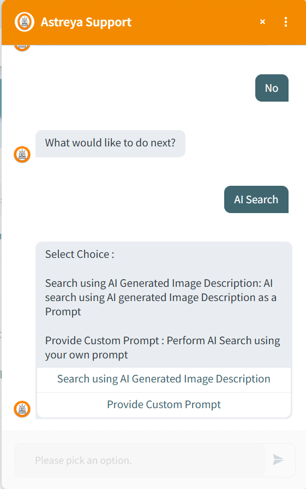Viewport: 306px width, 489px height.
Task: Open the three-dot options menu
Action: pos(285,22)
